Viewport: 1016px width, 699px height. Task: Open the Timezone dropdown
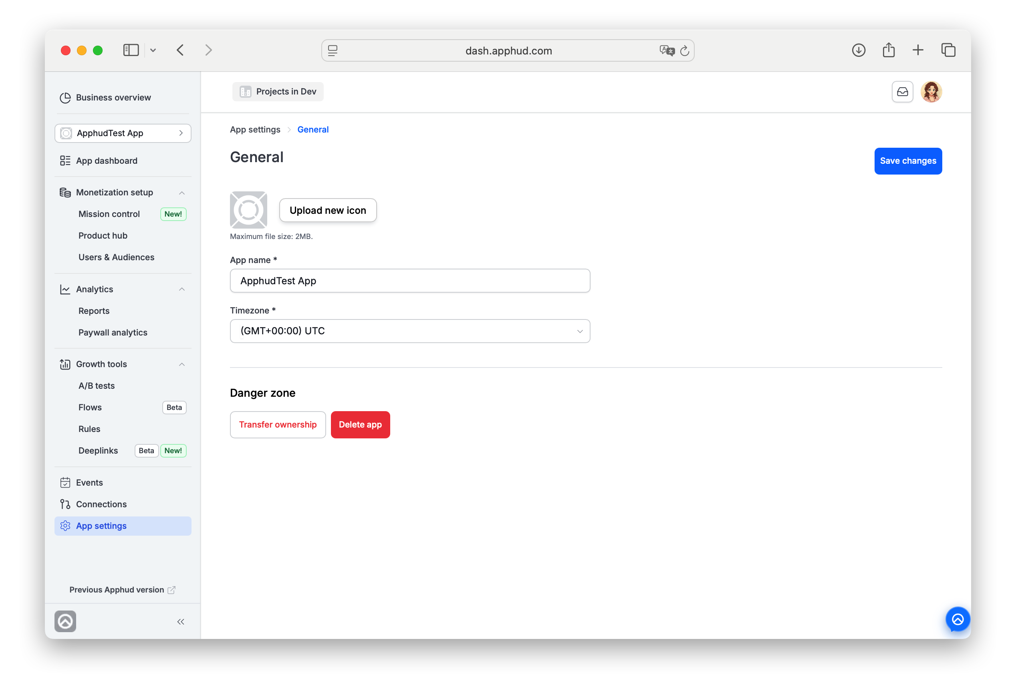(410, 331)
